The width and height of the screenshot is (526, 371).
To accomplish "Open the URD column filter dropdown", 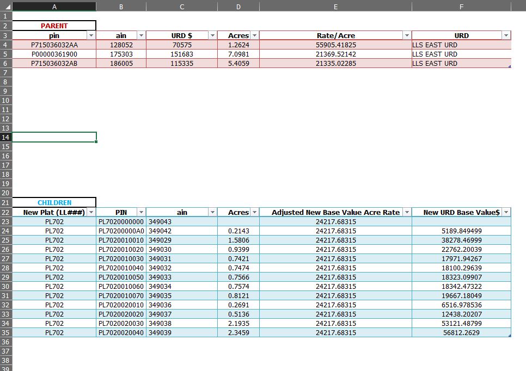I will click(x=506, y=35).
